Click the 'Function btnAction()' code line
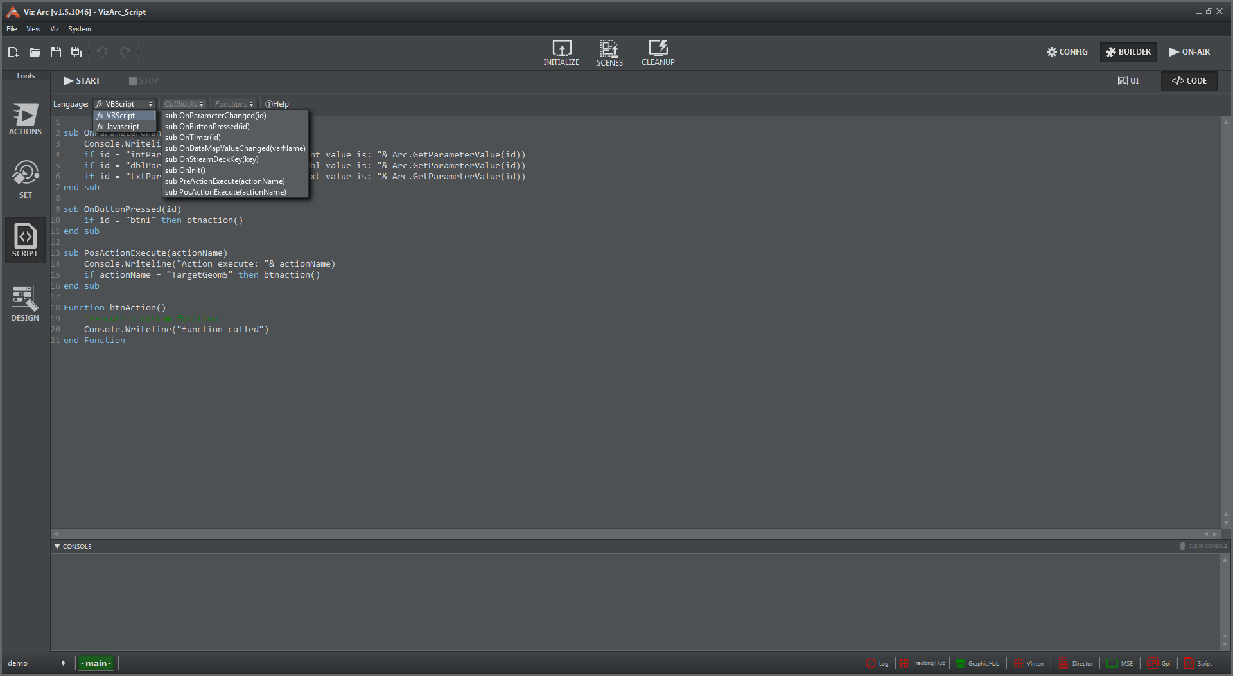 coord(114,308)
